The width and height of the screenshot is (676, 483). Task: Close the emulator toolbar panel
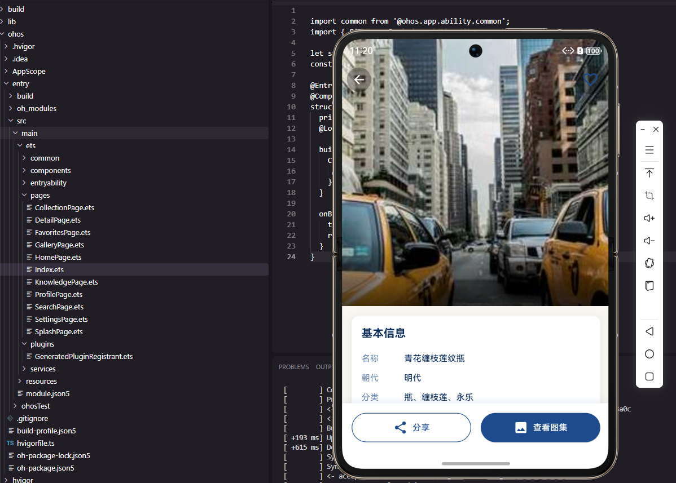coord(656,130)
